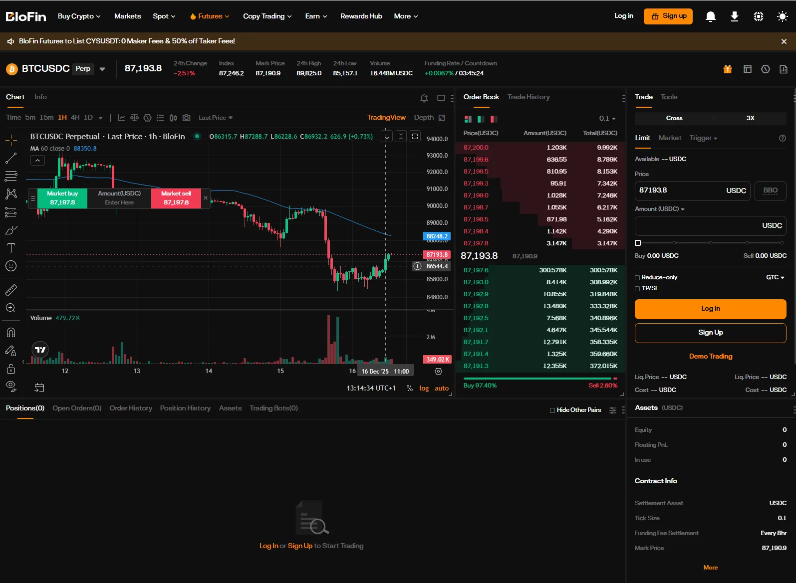Open the Buy Crypto dropdown menu
The width and height of the screenshot is (796, 583).
point(79,16)
